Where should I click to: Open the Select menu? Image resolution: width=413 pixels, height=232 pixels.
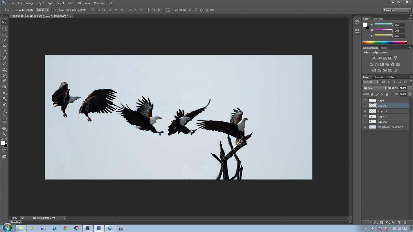pyautogui.click(x=60, y=3)
